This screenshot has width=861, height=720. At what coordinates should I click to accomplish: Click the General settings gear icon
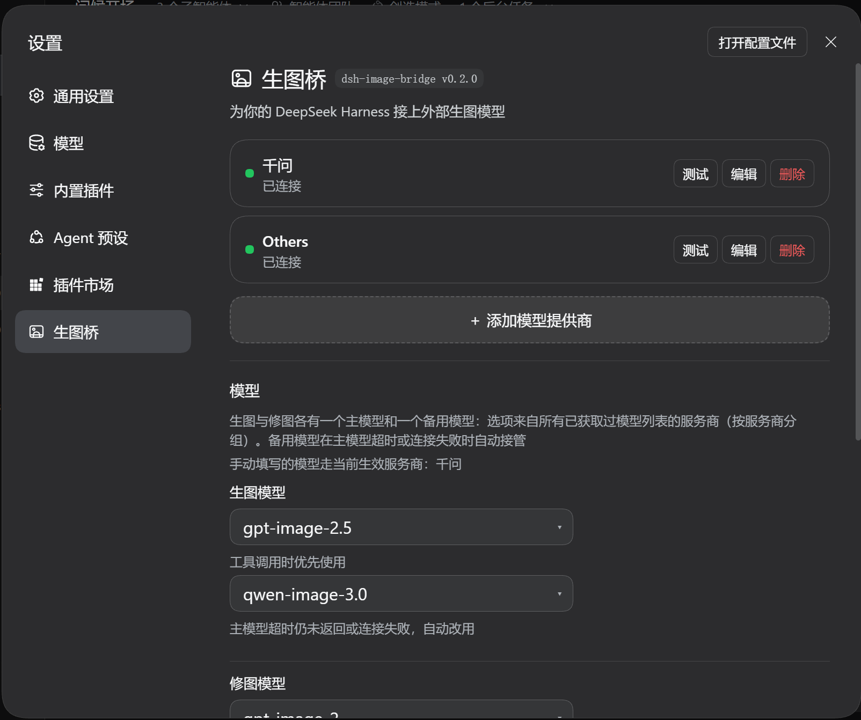37,96
